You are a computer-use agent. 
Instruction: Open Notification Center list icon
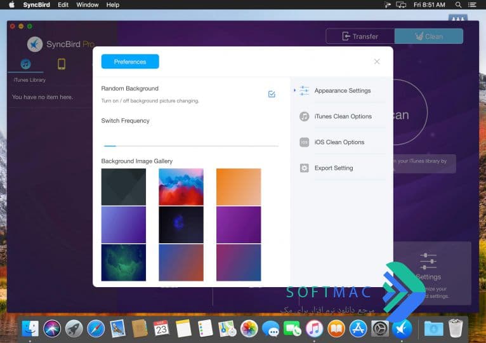coord(472,4)
